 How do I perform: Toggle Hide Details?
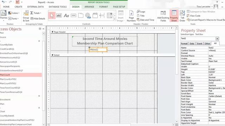[x=38, y=19]
